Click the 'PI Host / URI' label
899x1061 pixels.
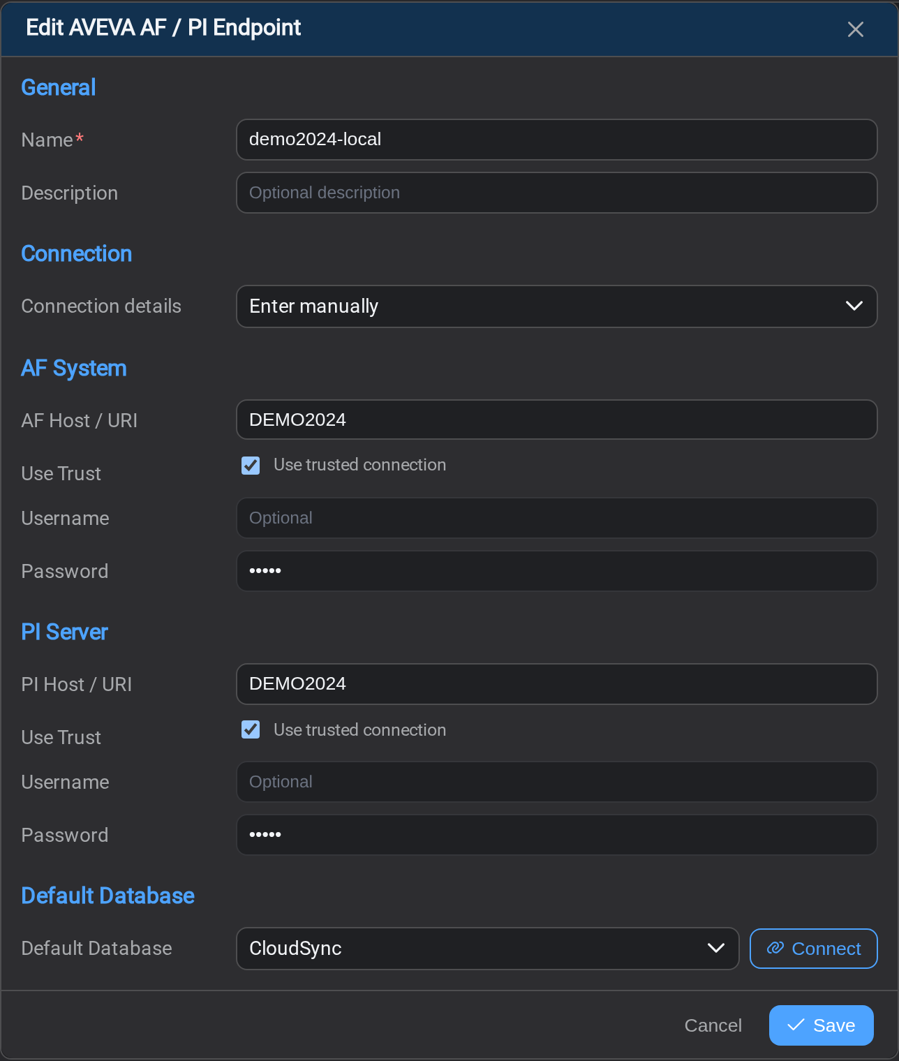coord(77,685)
